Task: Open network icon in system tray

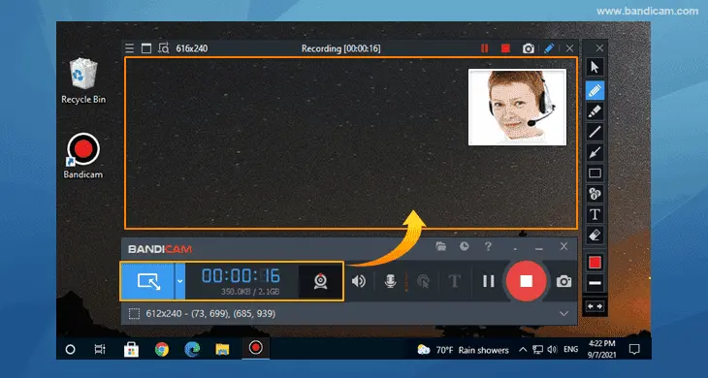Action: click(537, 350)
